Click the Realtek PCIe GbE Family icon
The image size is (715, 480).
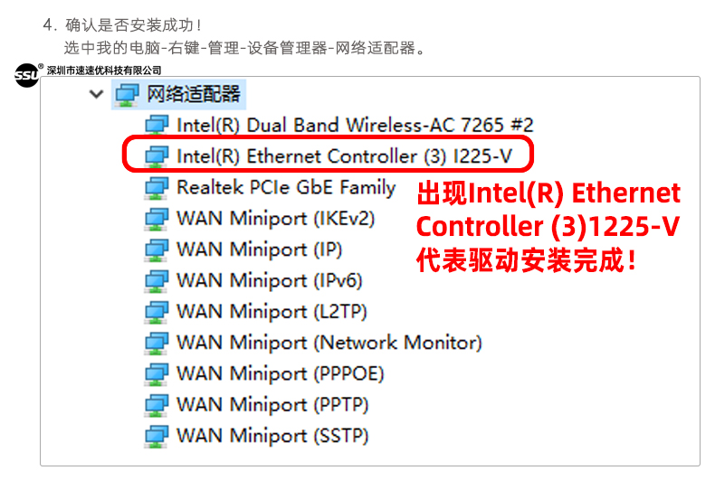(157, 188)
